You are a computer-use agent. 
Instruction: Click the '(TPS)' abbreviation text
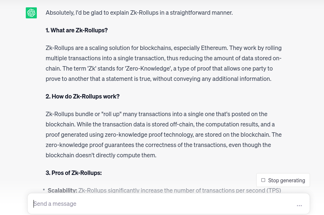pyautogui.click(x=274, y=190)
